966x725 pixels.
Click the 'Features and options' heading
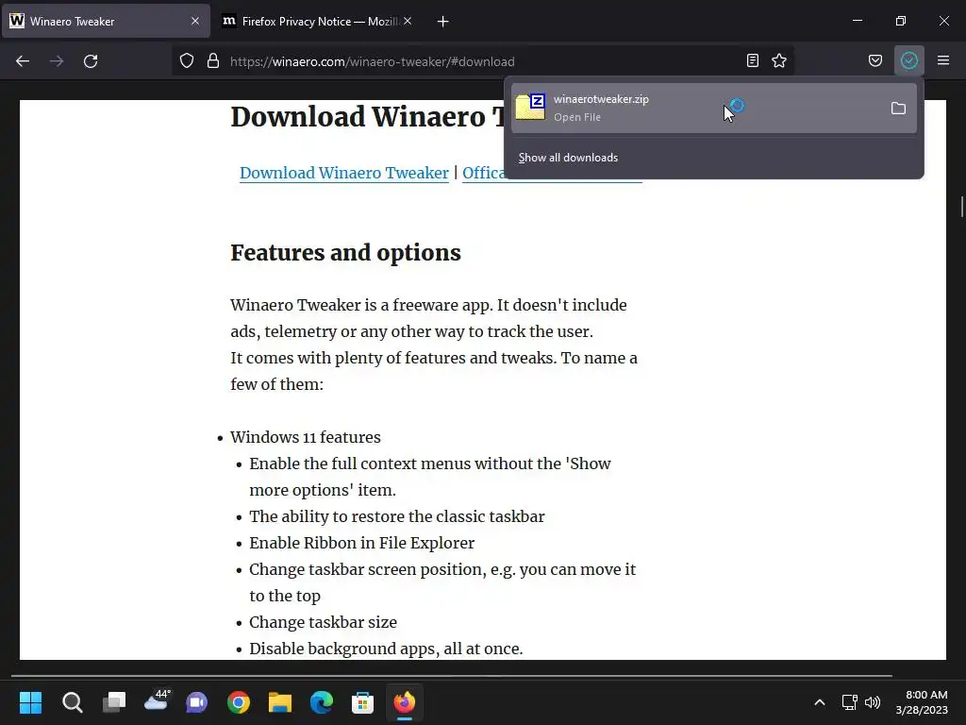point(345,253)
